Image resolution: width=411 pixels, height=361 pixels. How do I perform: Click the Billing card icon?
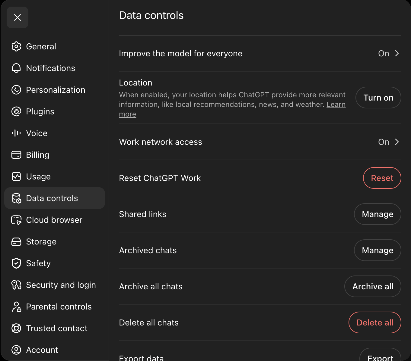click(x=16, y=155)
